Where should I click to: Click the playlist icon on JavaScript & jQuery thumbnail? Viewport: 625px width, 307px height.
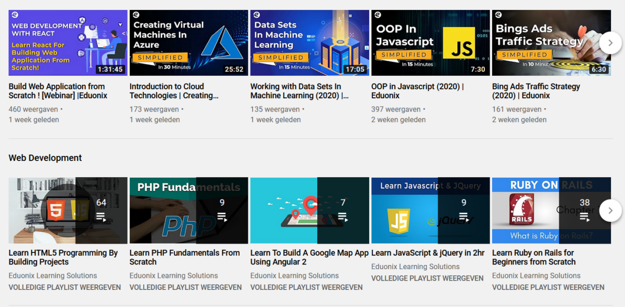[464, 217]
